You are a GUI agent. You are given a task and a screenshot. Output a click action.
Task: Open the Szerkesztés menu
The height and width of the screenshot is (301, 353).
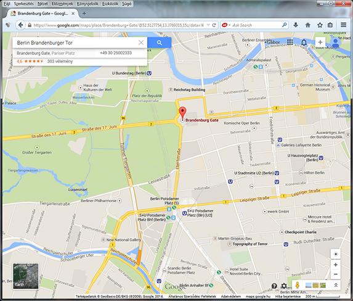(23, 4)
